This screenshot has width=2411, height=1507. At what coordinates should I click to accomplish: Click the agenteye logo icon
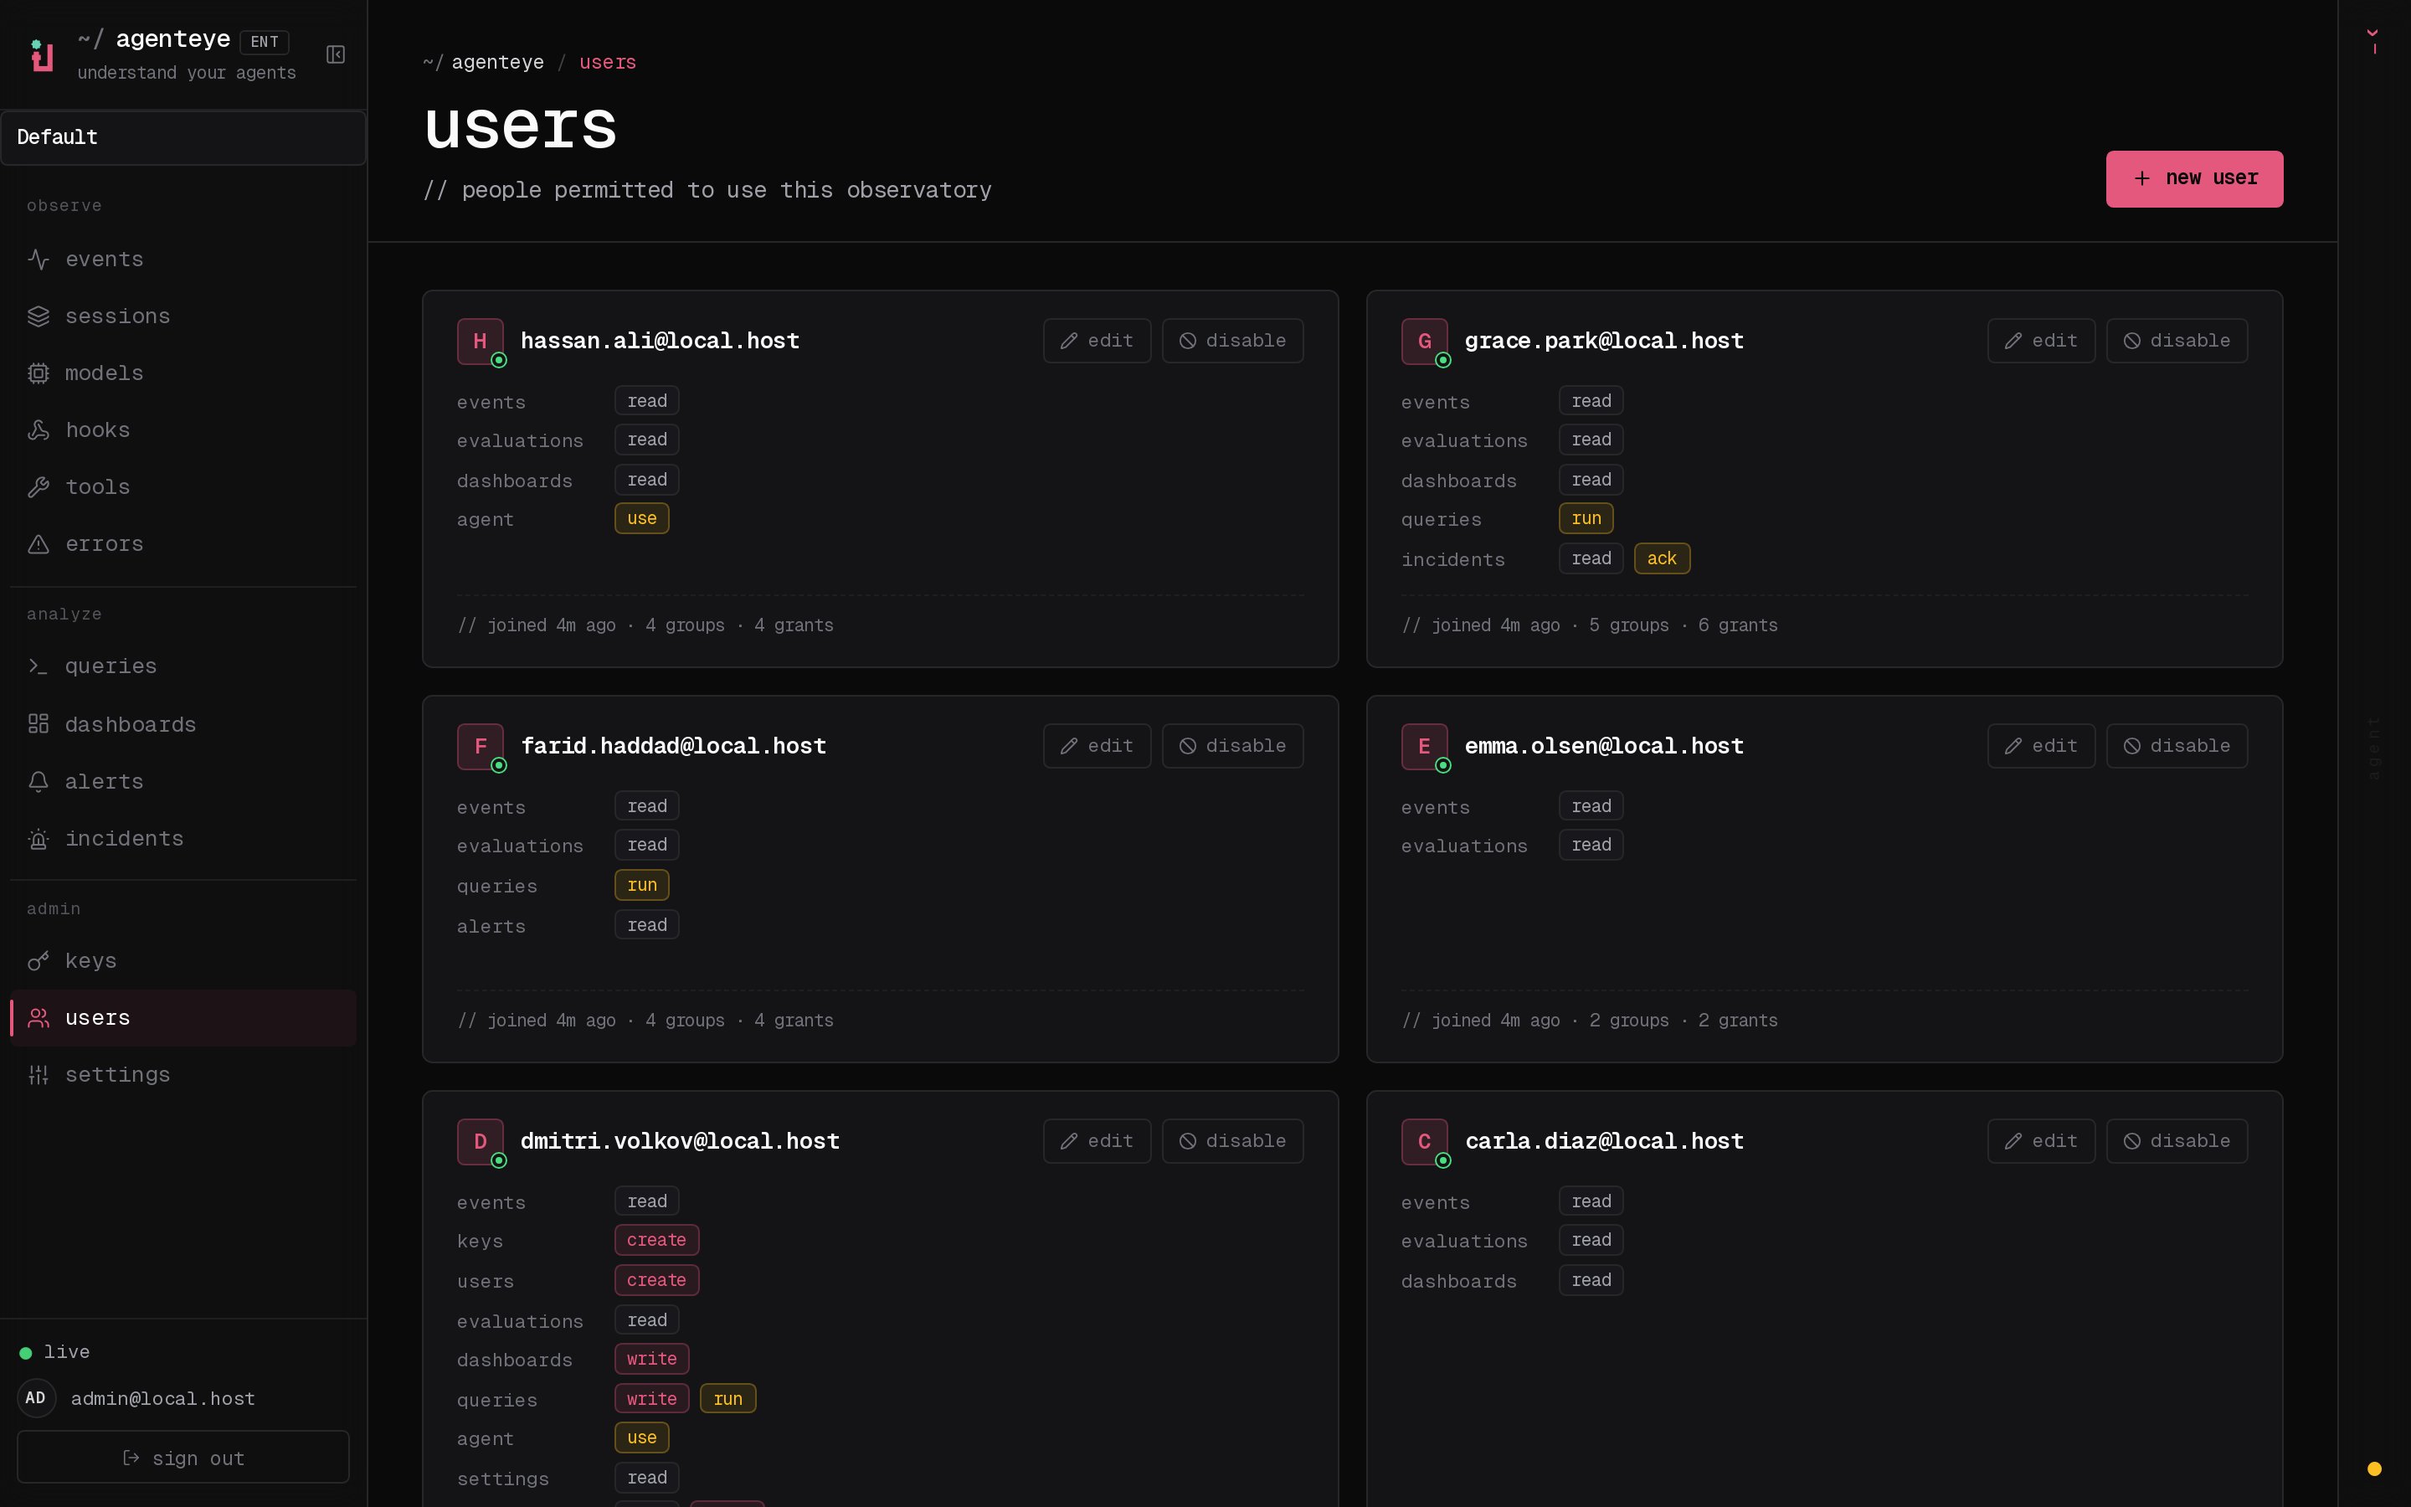point(42,54)
